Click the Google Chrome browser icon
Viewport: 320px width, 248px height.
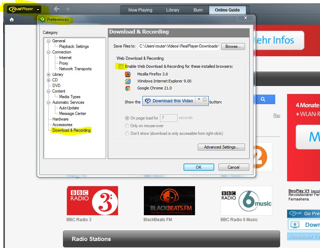click(x=128, y=88)
